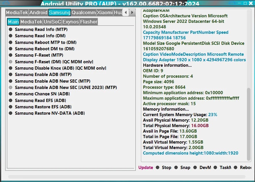Select Samsung Restore EFS {ADB}
This screenshot has width=255, height=182.
coord(40,107)
